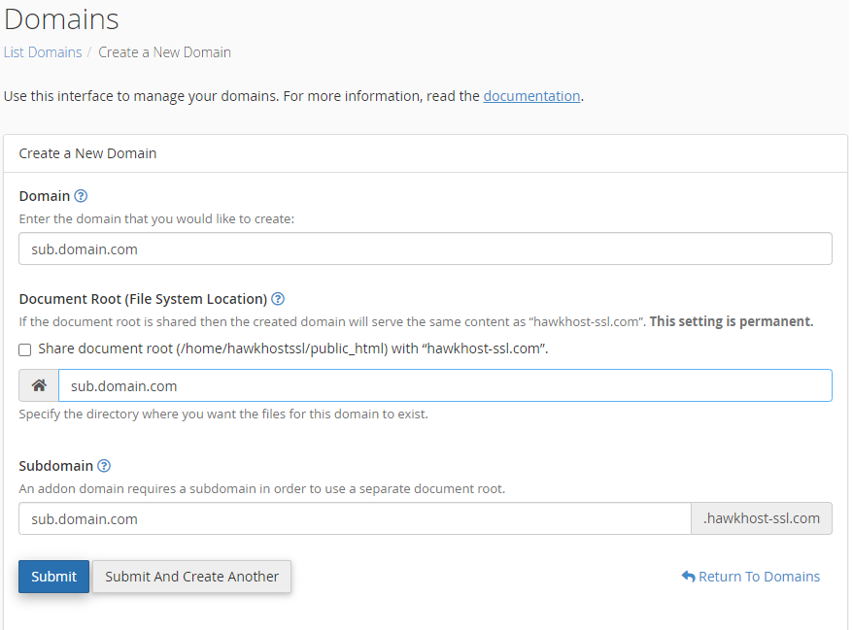The image size is (853, 630).
Task: Click Submit And Create Another button
Action: tap(191, 577)
